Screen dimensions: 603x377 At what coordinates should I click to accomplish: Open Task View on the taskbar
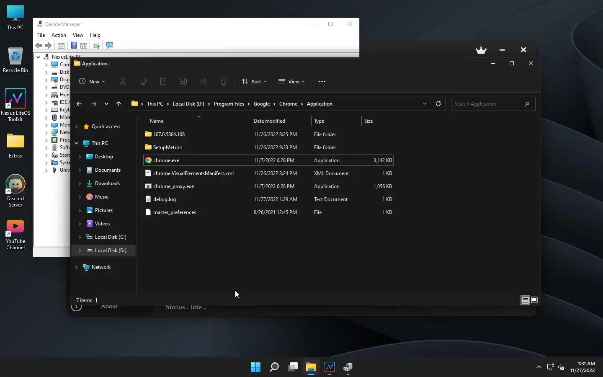(292, 367)
